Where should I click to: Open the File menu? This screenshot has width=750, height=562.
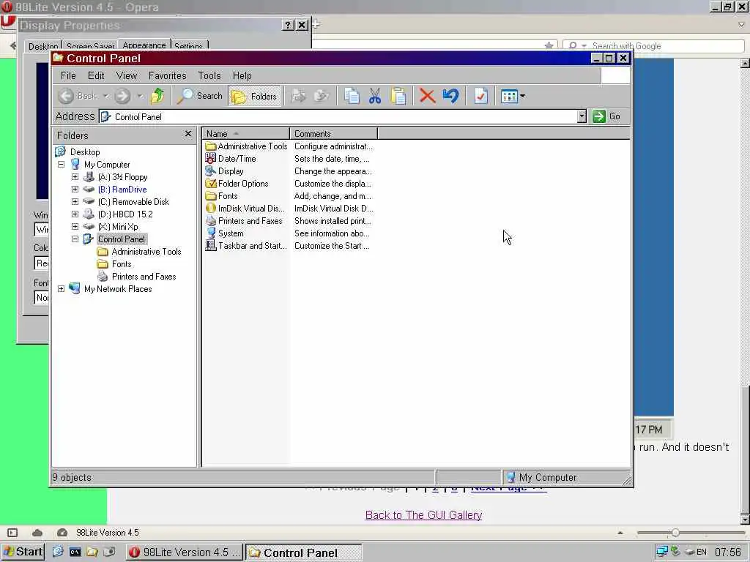click(x=68, y=75)
